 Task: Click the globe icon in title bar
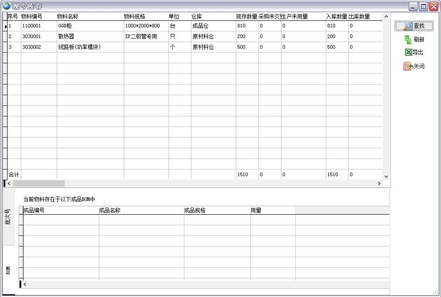click(6, 6)
